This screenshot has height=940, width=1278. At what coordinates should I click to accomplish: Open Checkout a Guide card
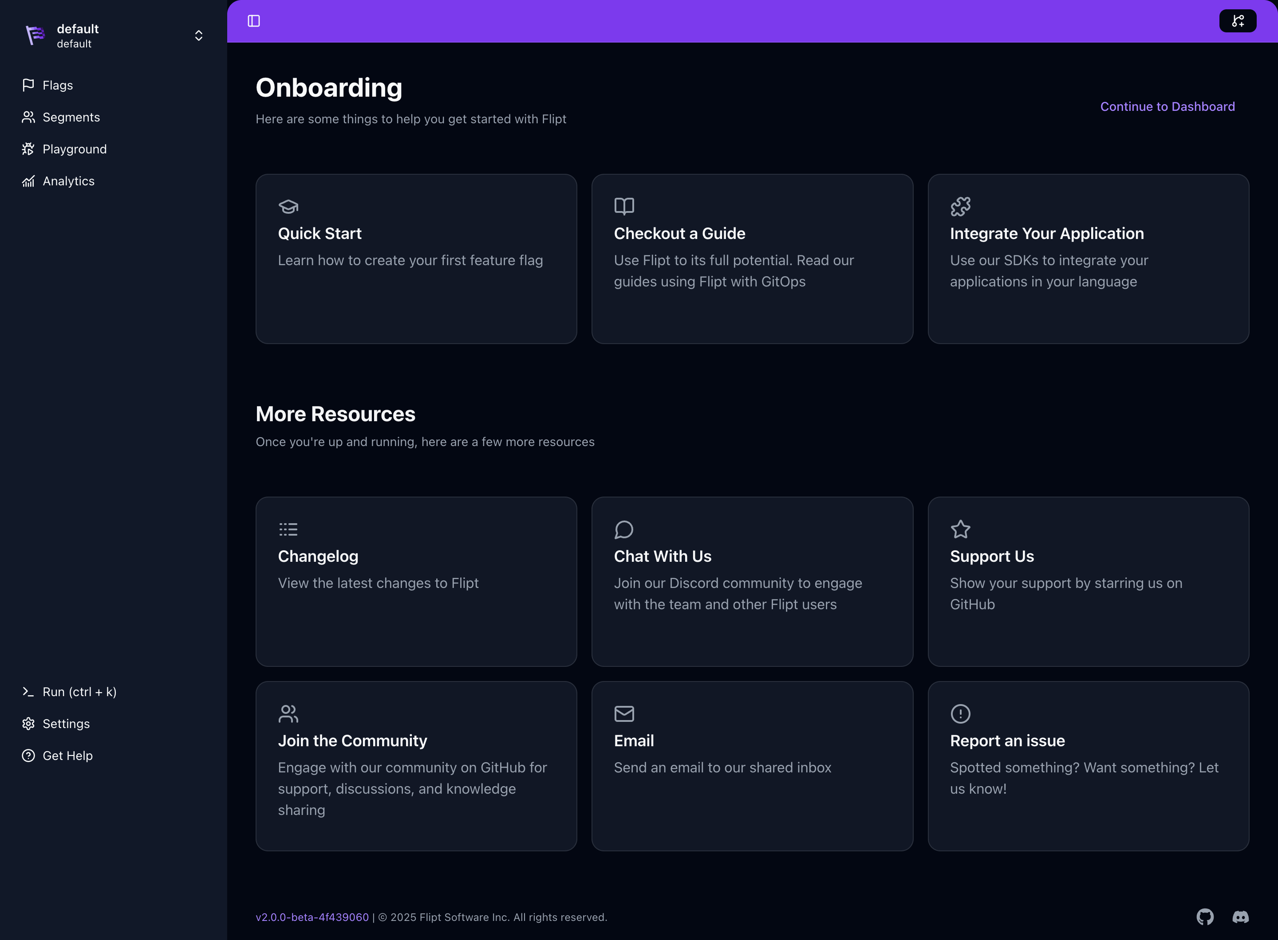pos(752,259)
